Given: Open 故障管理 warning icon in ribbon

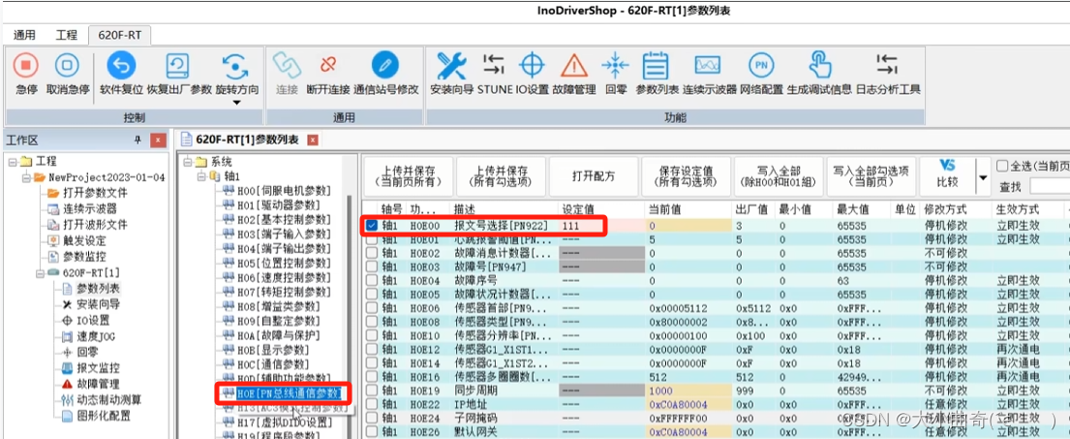Looking at the screenshot, I should point(574,66).
